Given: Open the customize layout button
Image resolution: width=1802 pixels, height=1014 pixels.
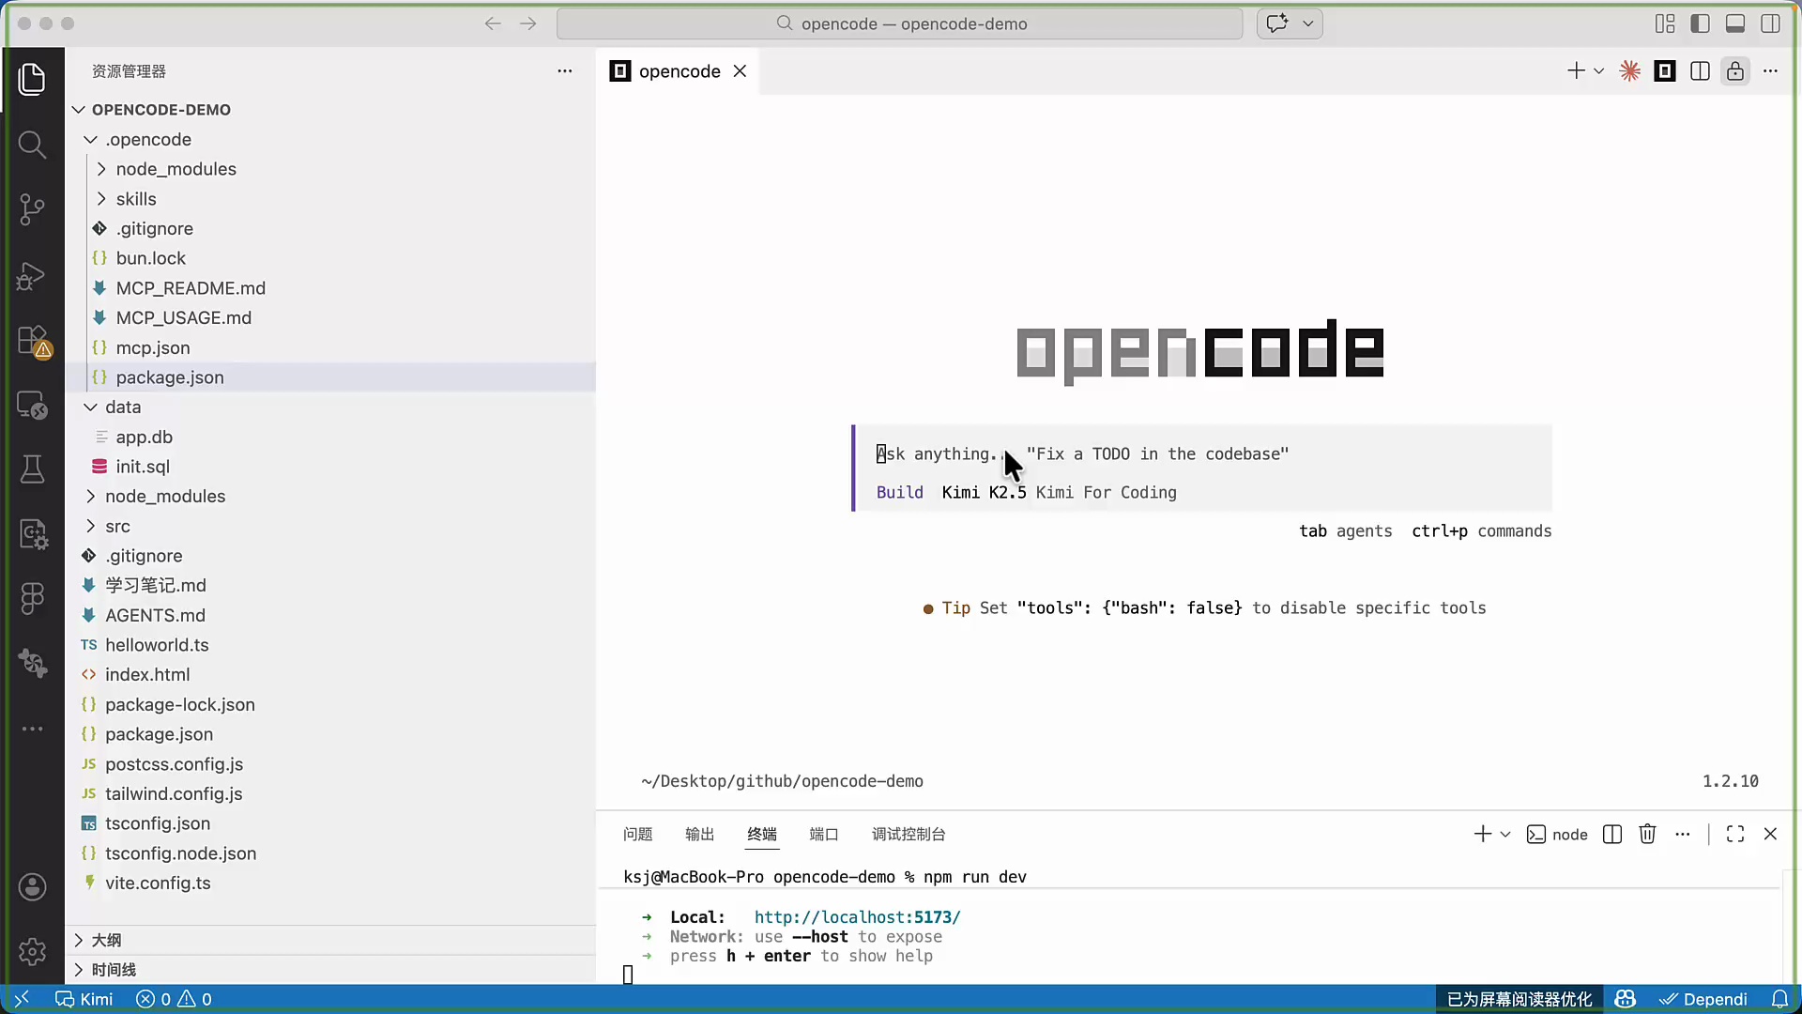Looking at the screenshot, I should pyautogui.click(x=1665, y=23).
